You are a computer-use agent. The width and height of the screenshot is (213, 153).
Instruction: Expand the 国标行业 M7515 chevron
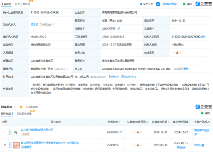click(x=67, y=69)
